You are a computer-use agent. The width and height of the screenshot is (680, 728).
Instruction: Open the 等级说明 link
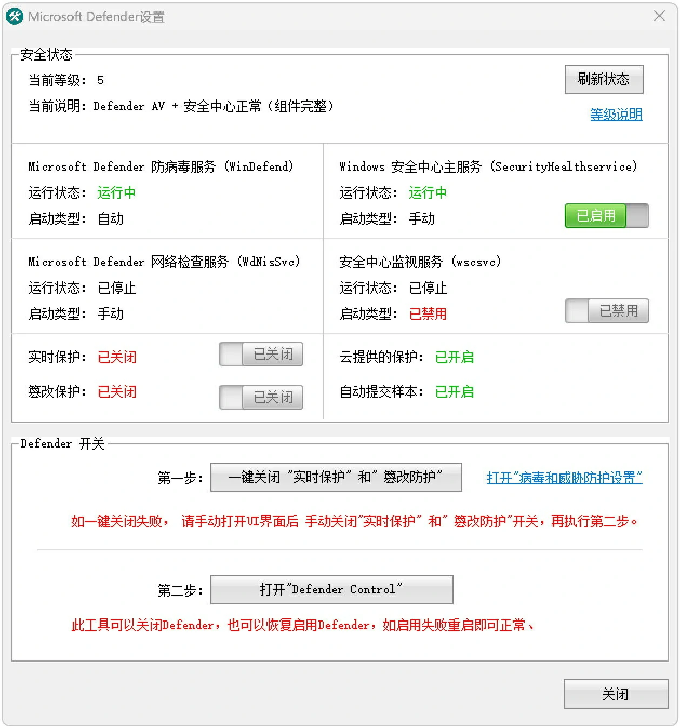pos(616,114)
